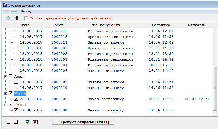Collapse the Пульс tree node
Viewport: 218px width, 129px height.
click(x=5, y=105)
